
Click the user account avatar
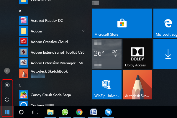coord(7,71)
